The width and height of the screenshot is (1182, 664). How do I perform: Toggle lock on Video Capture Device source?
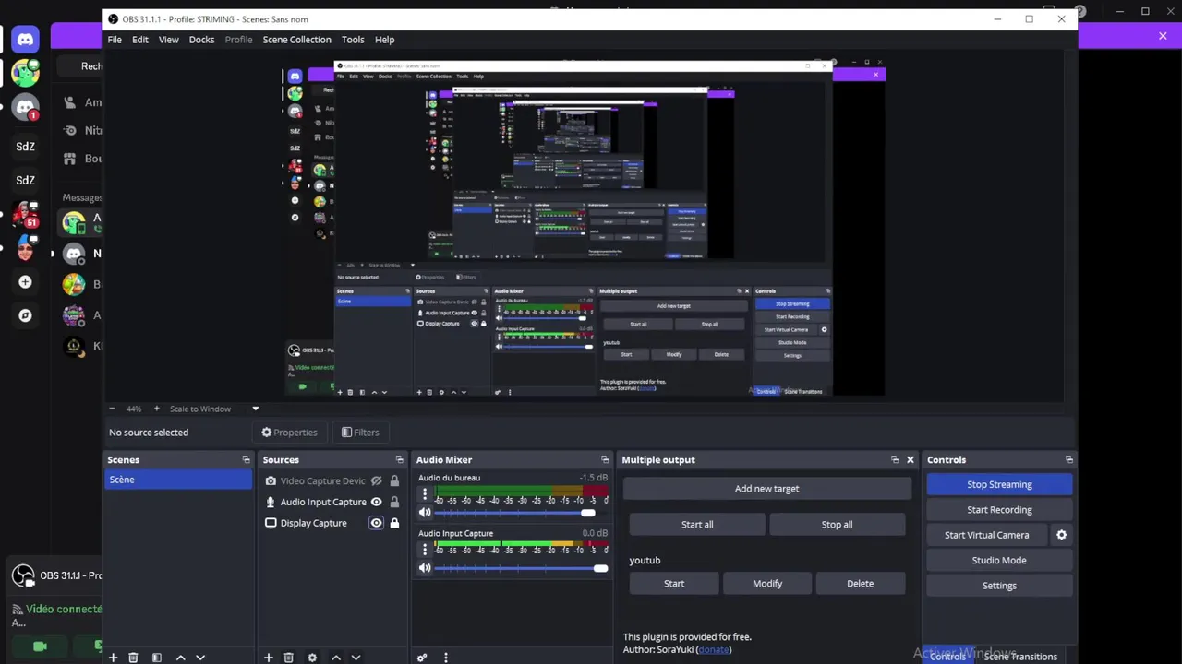pyautogui.click(x=394, y=480)
